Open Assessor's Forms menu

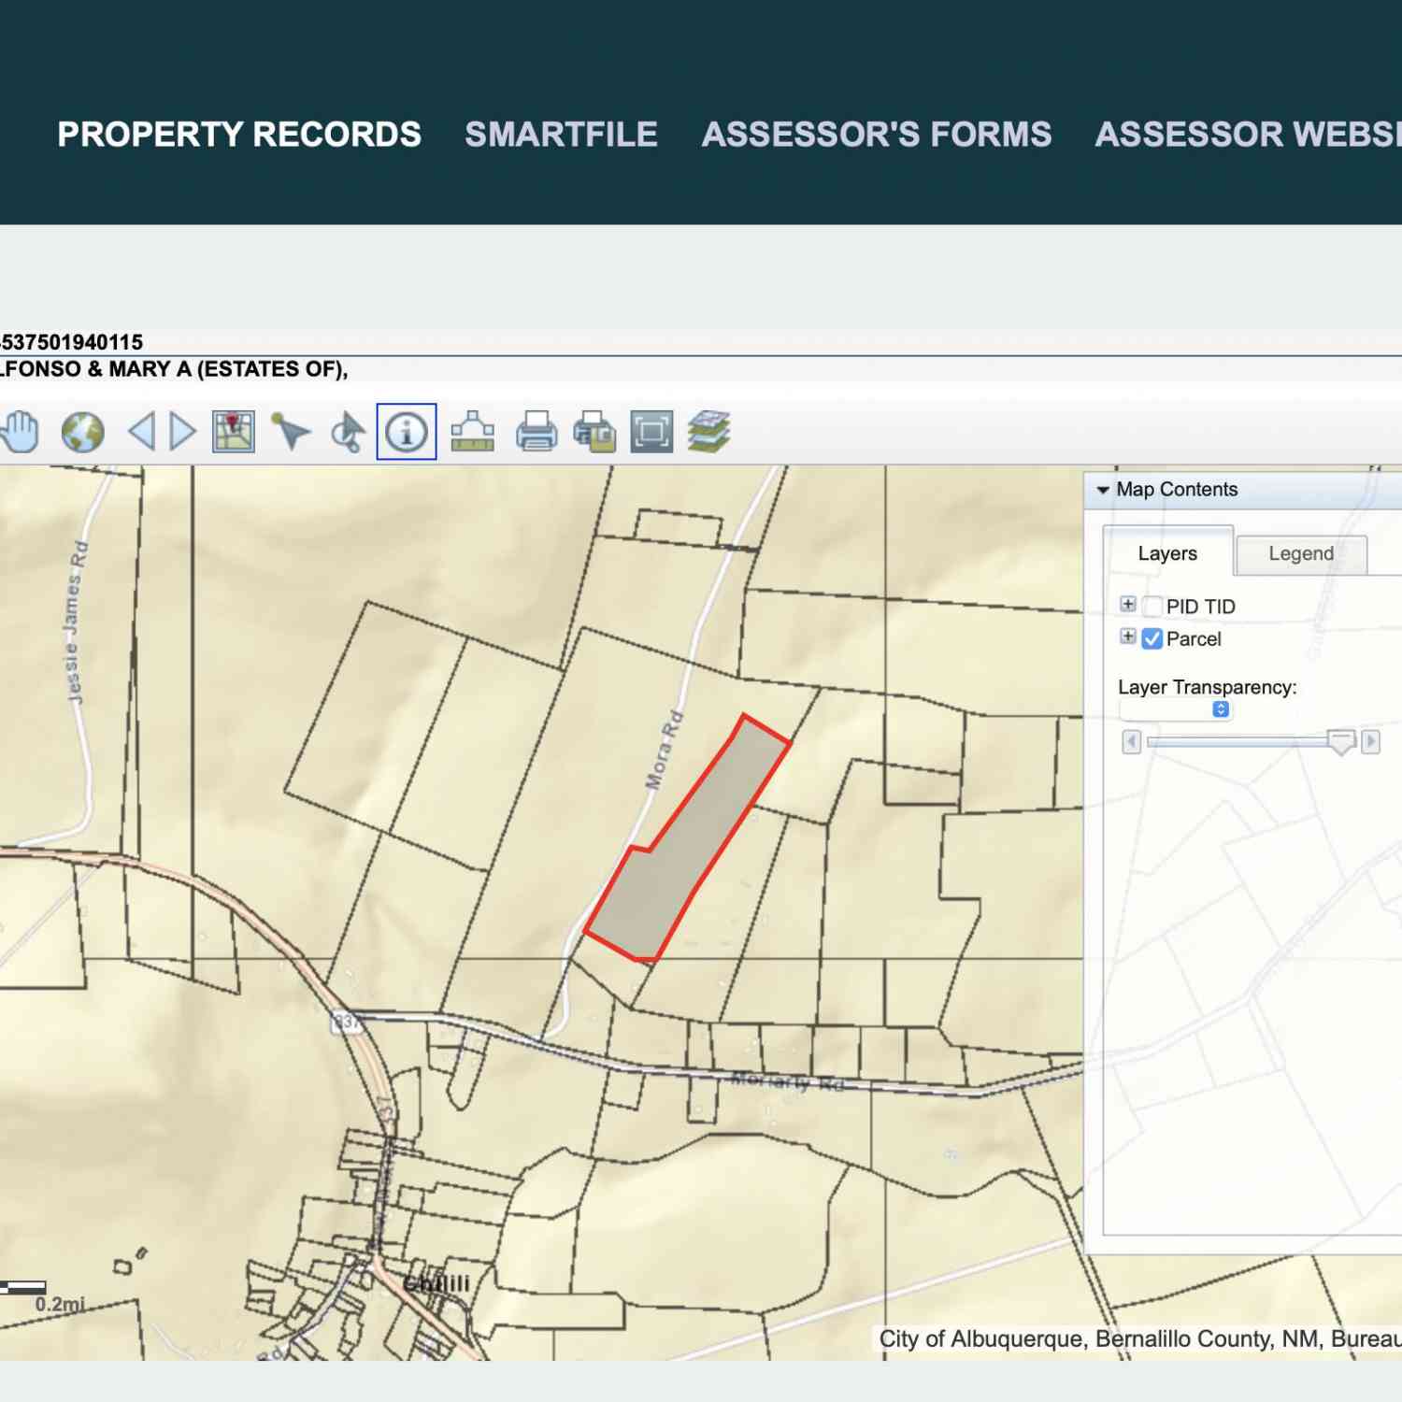click(877, 135)
